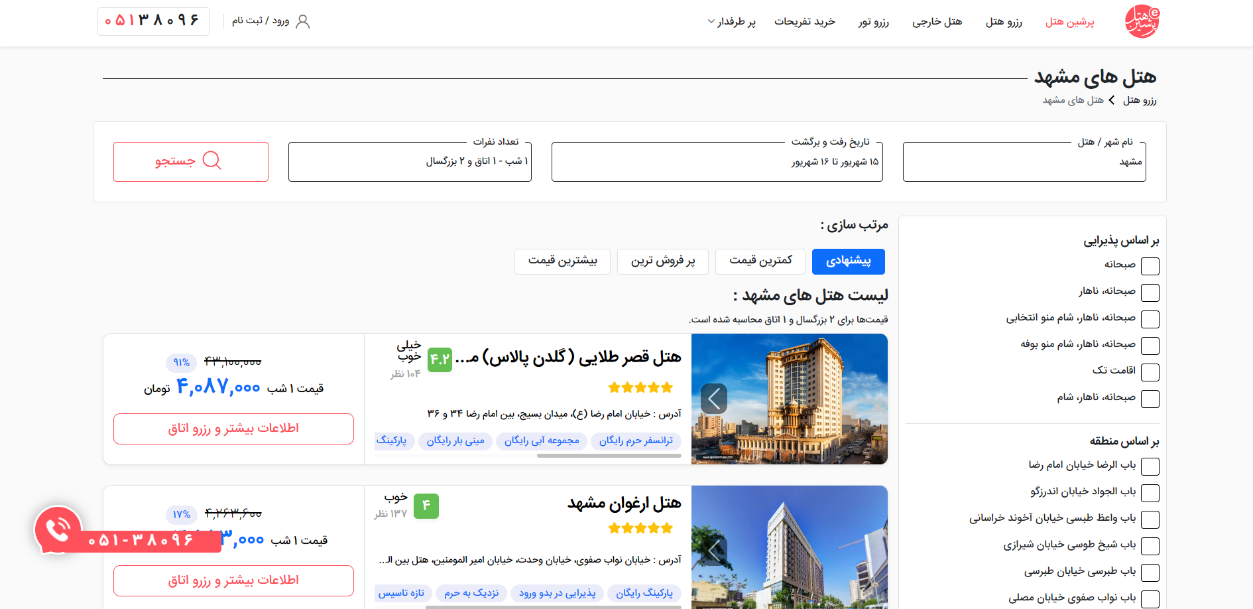Image resolution: width=1253 pixels, height=609 pixels.
Task: Click the رزرو هتل breadcrumb link
Action: tap(1140, 100)
